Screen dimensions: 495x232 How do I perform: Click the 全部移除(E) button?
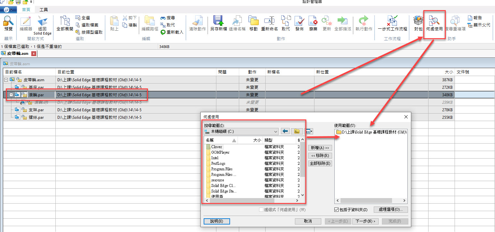click(x=320, y=163)
